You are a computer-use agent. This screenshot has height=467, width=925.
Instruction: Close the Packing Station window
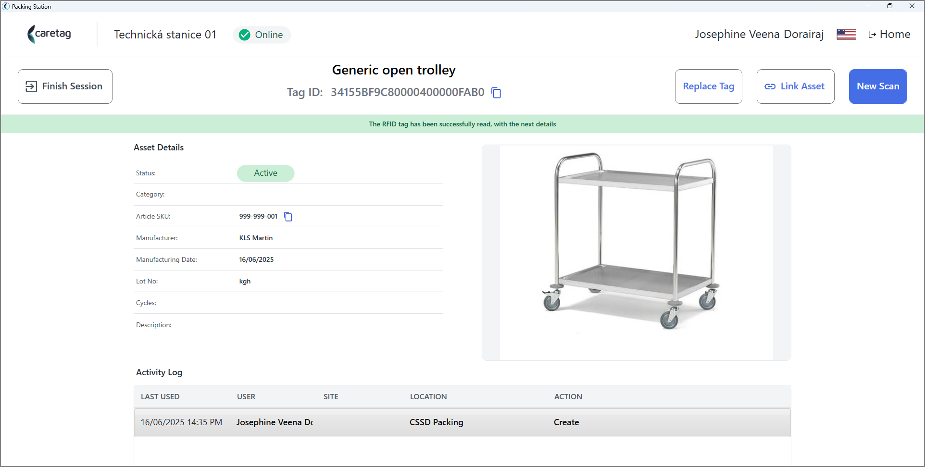coord(912,6)
